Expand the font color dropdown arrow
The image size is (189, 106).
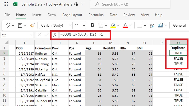tap(130, 26)
